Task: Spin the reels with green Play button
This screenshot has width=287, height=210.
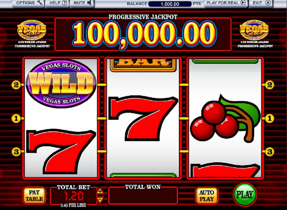Action: pos(245,194)
